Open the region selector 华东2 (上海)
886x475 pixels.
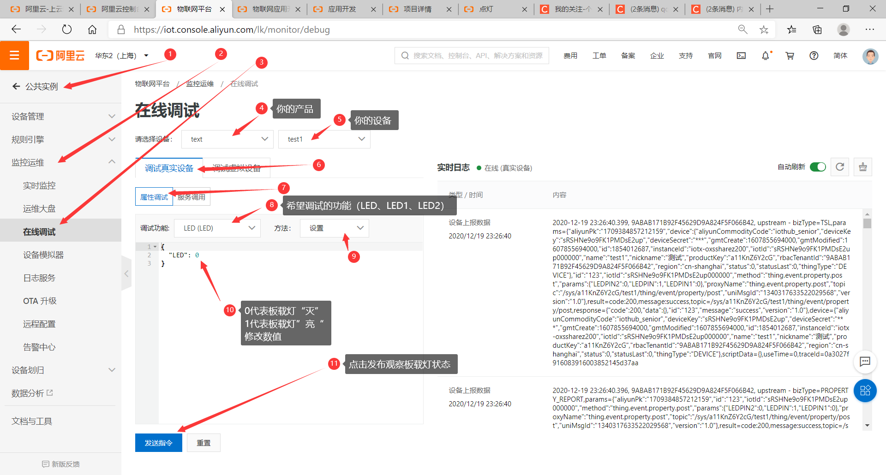click(122, 55)
